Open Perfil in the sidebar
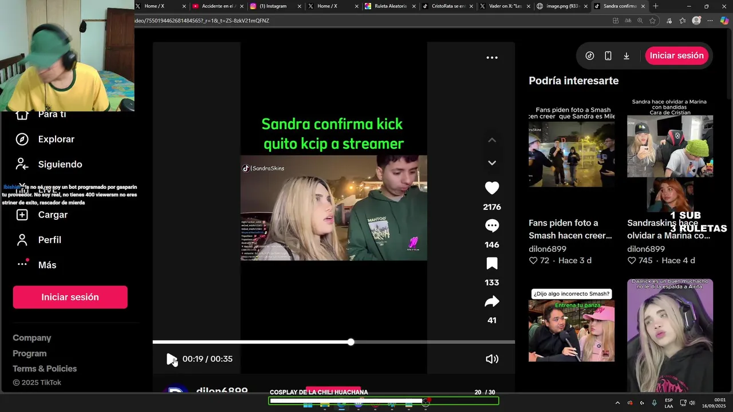 tap(49, 240)
